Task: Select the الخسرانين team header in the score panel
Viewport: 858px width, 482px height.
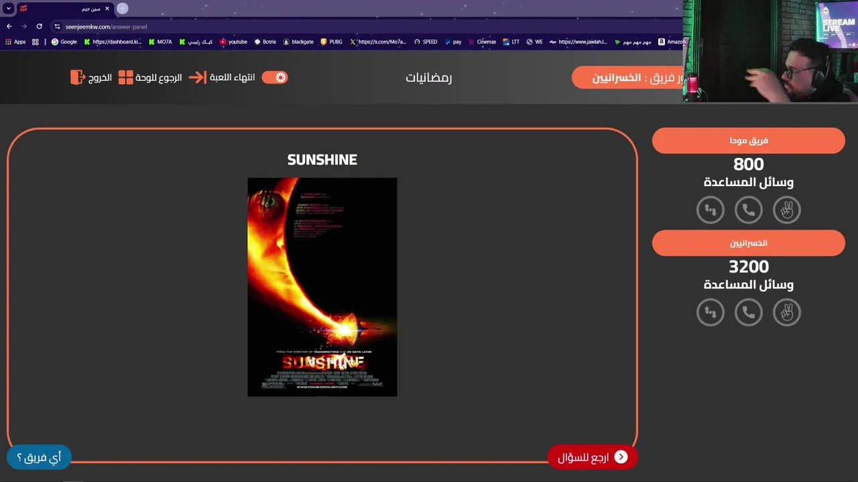Action: [749, 243]
